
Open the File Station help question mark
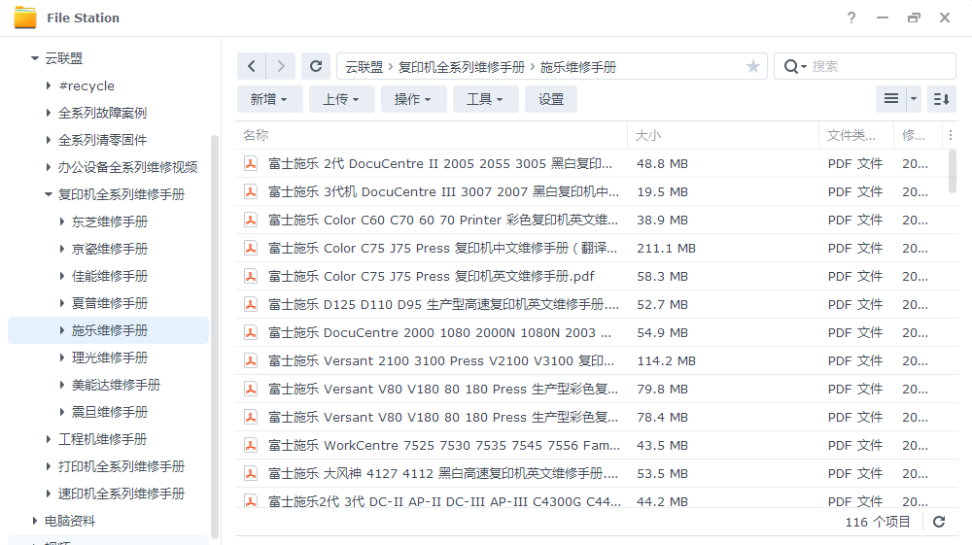[x=851, y=17]
